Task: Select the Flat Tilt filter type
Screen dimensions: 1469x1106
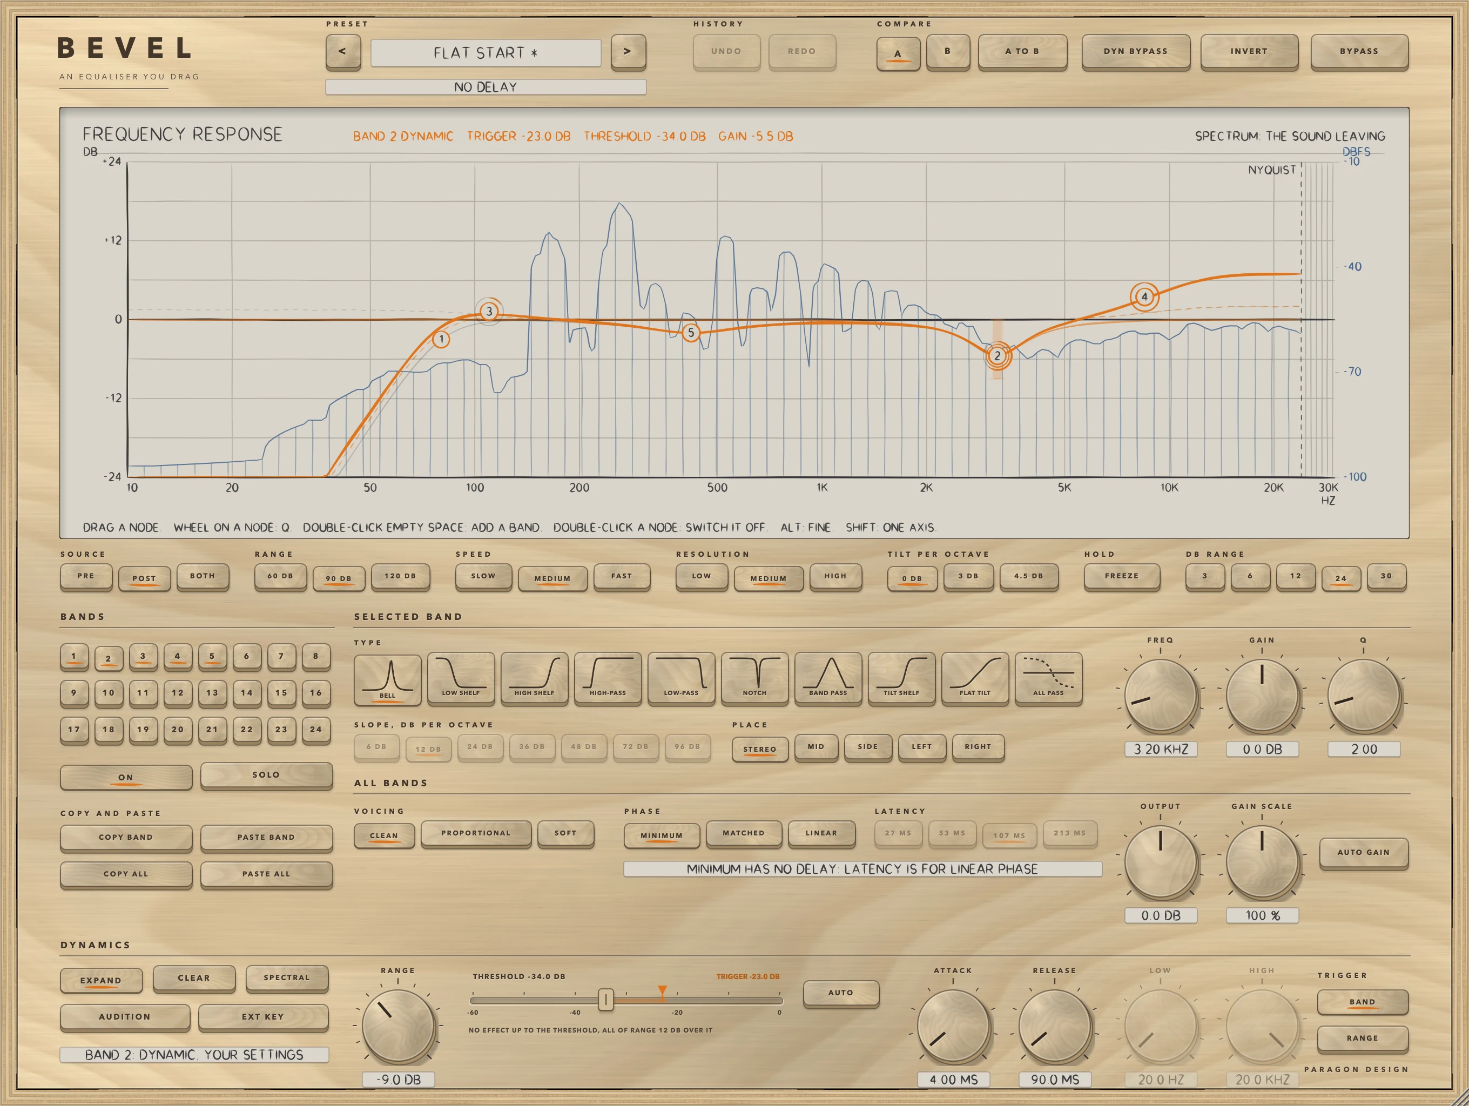Action: (975, 678)
